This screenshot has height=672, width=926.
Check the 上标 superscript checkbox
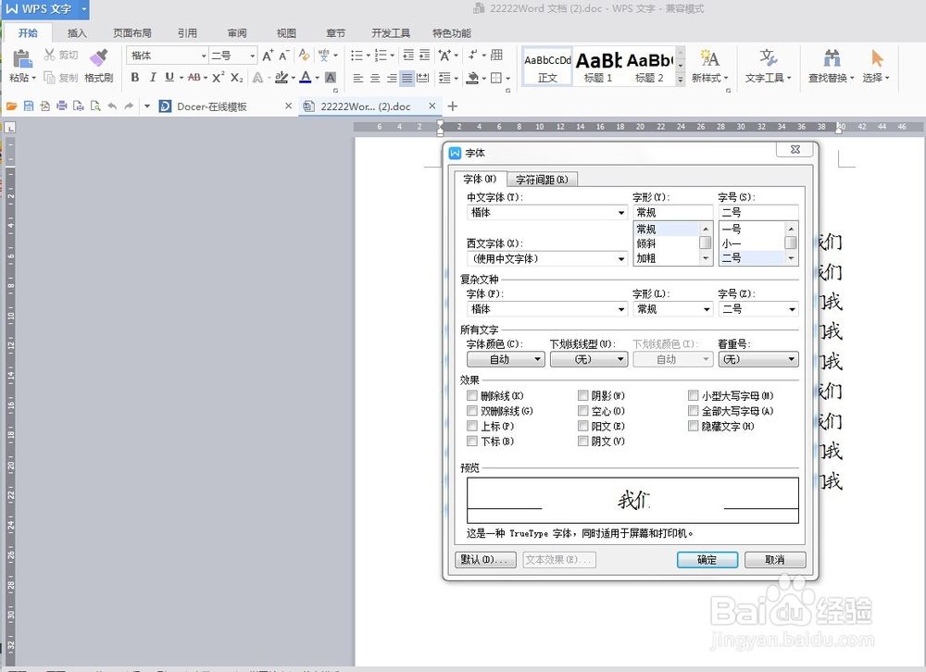click(471, 426)
